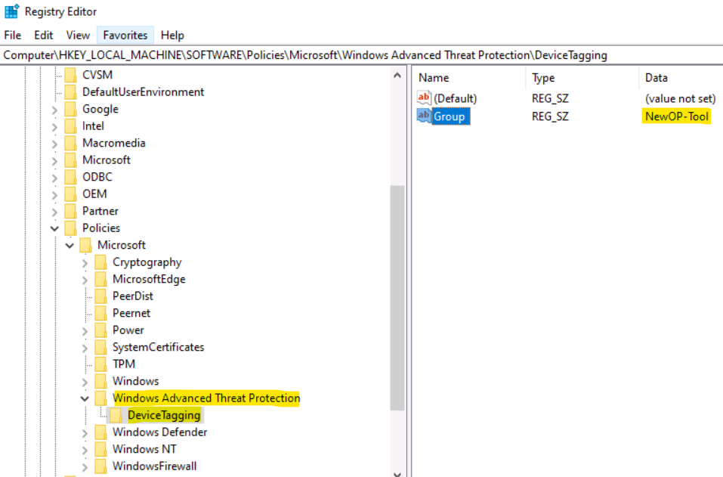The height and width of the screenshot is (477, 723).
Task: Select the Windows Advanced Threat Protection folder icon
Action: click(100, 398)
